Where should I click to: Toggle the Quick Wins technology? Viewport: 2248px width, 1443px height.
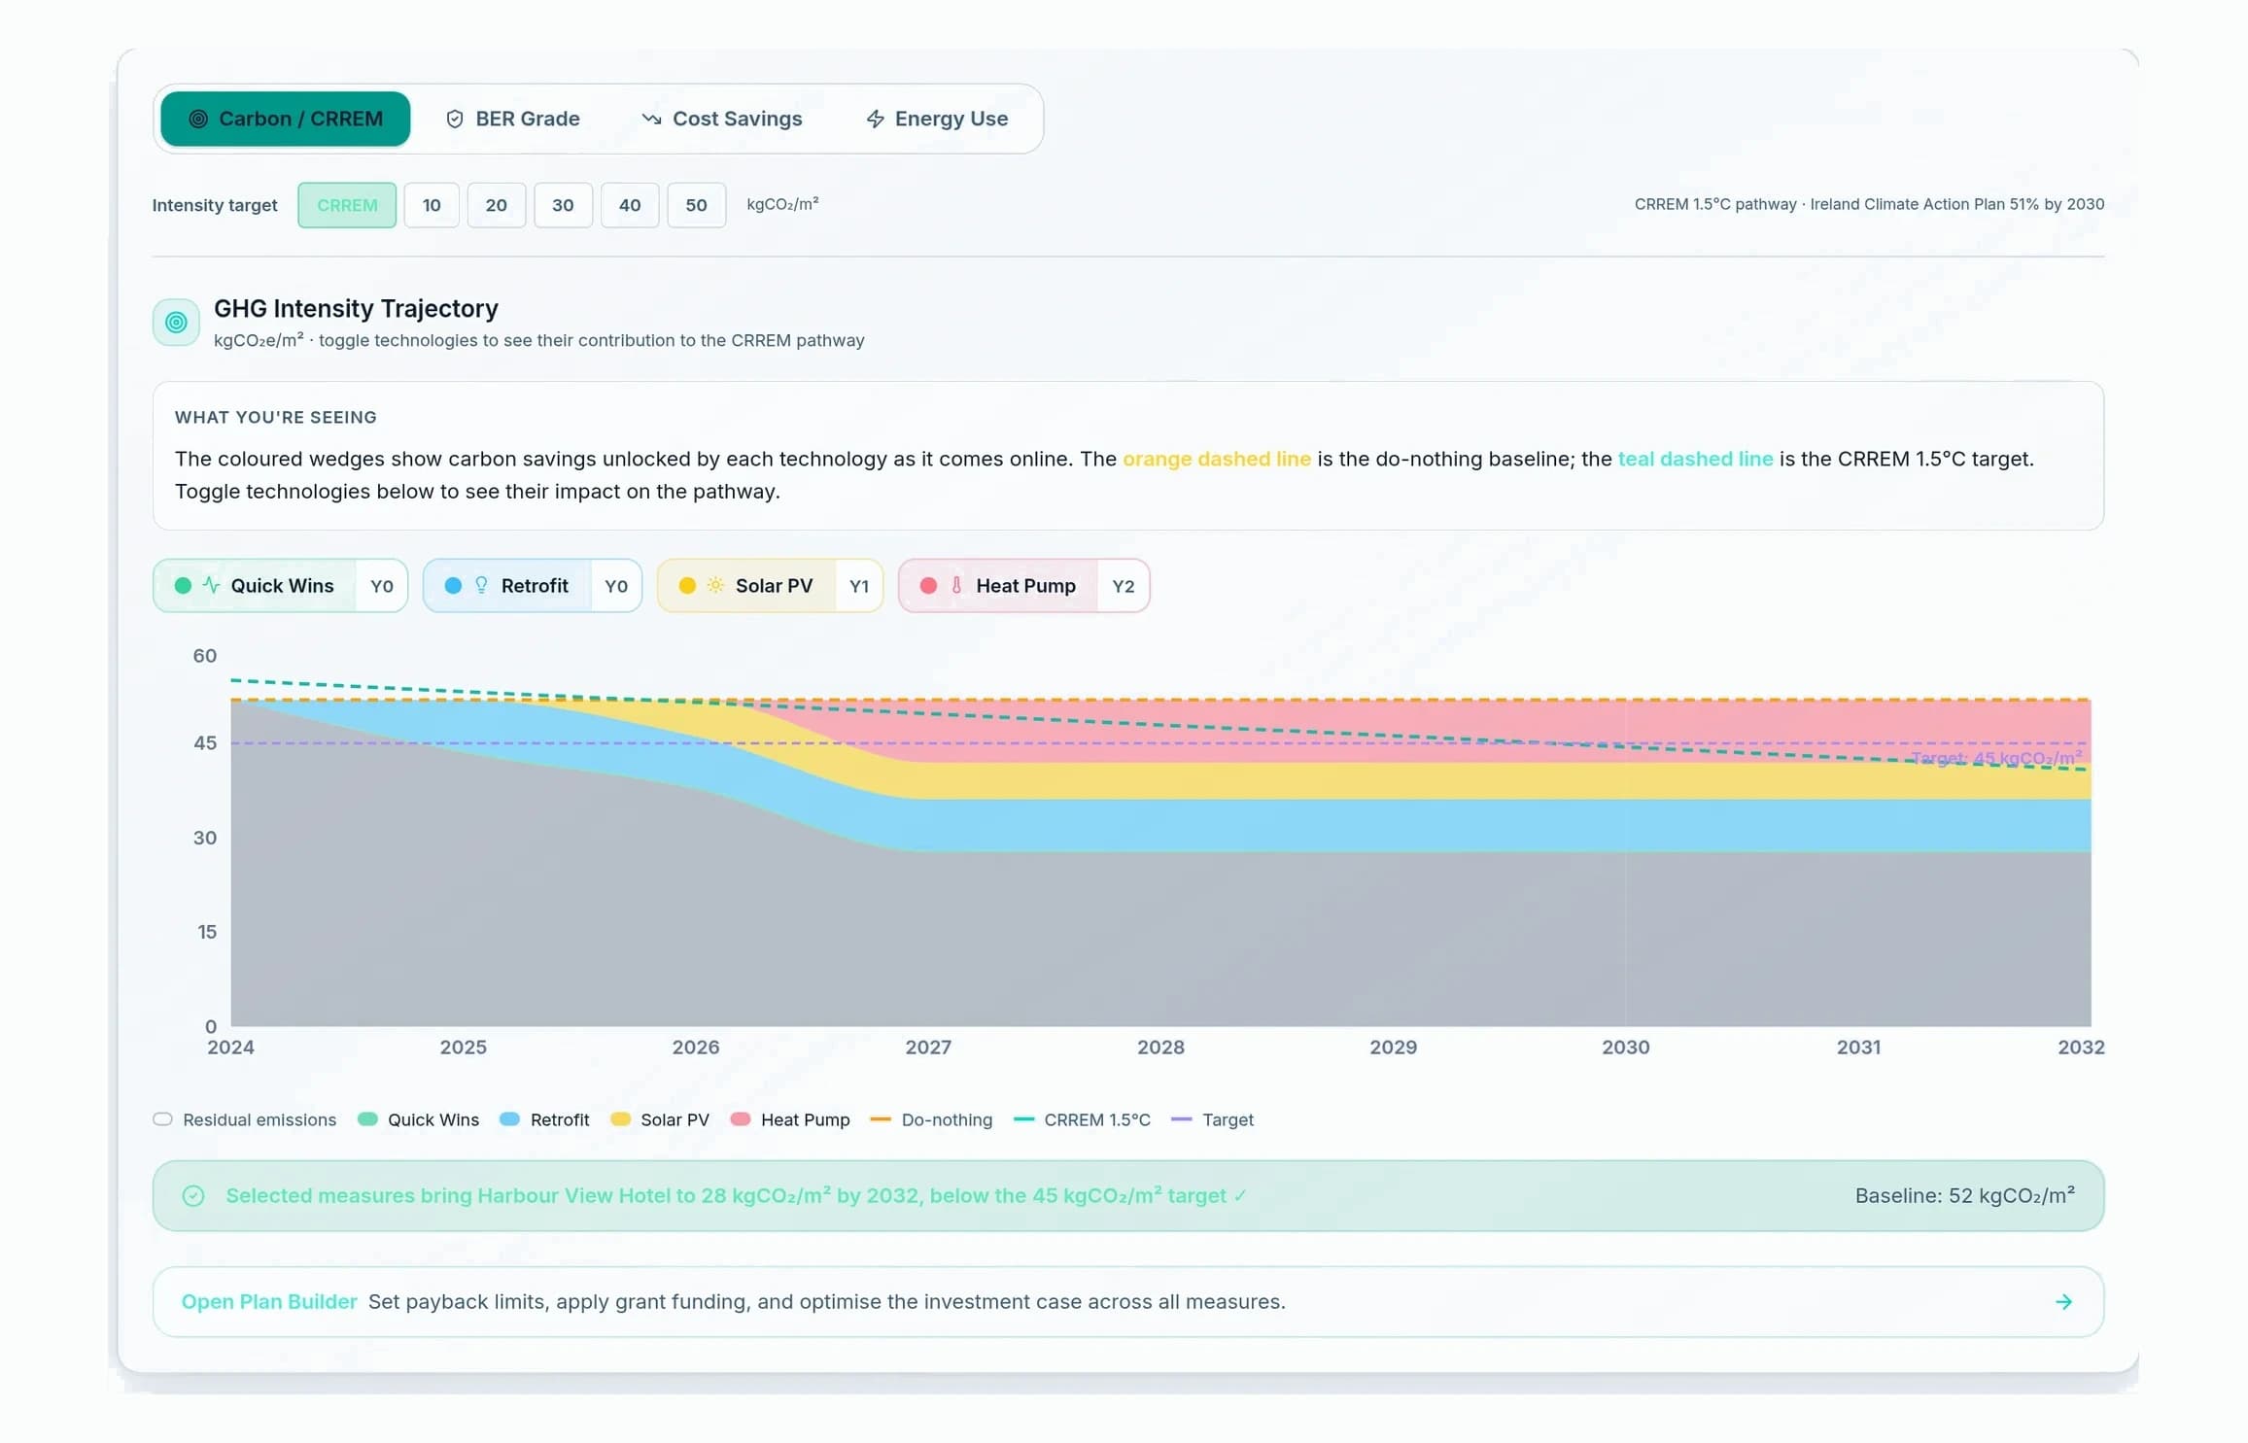tap(257, 586)
